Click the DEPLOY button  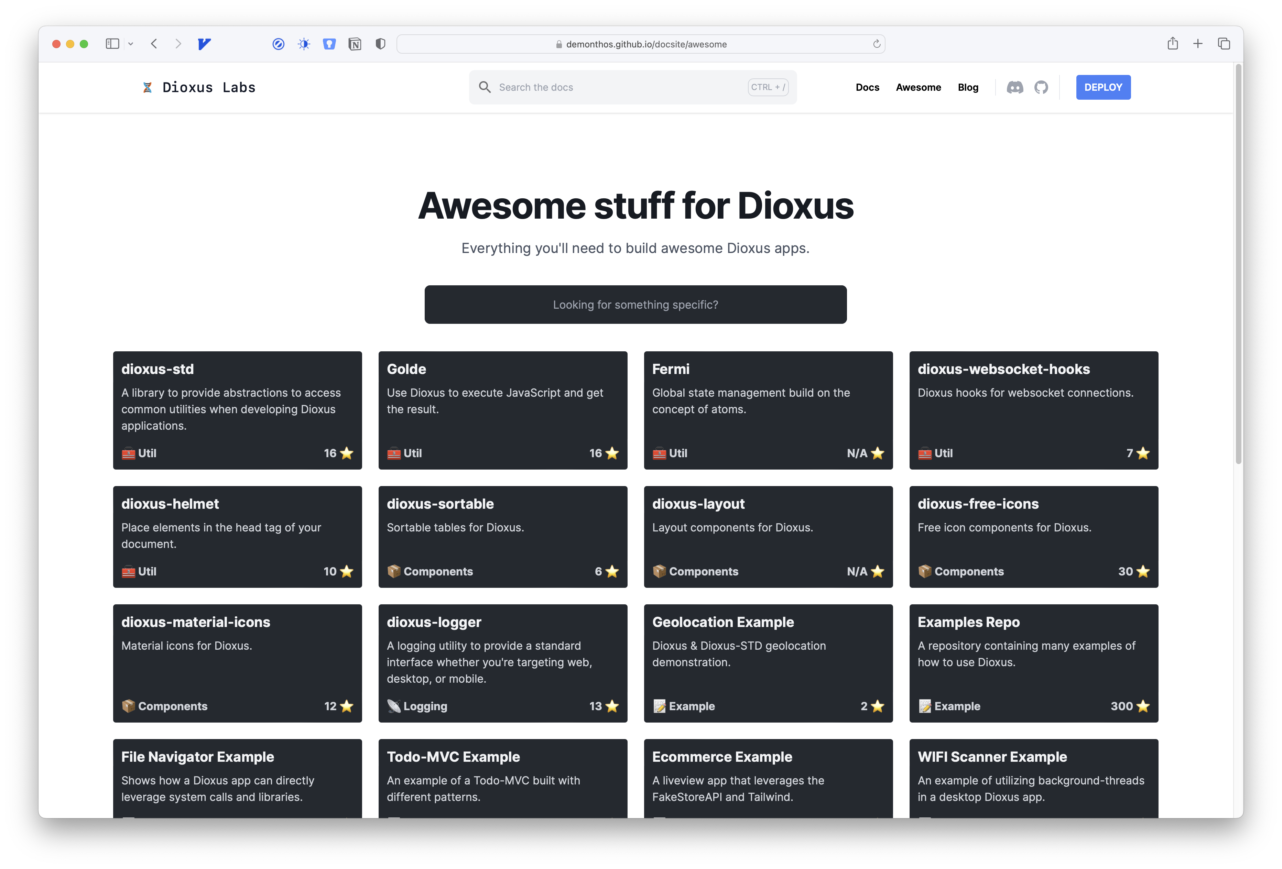(1103, 87)
